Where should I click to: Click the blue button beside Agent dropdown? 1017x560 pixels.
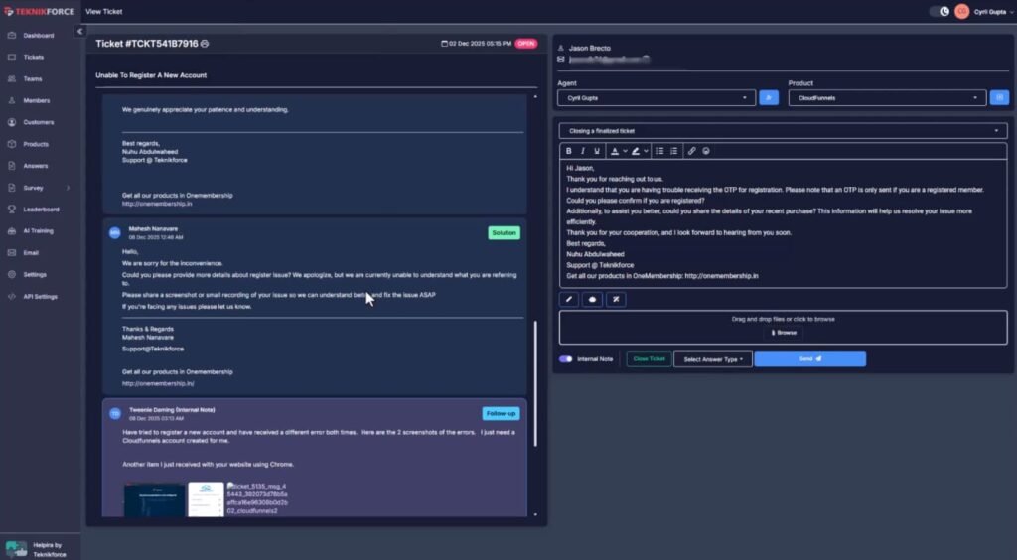pos(769,98)
